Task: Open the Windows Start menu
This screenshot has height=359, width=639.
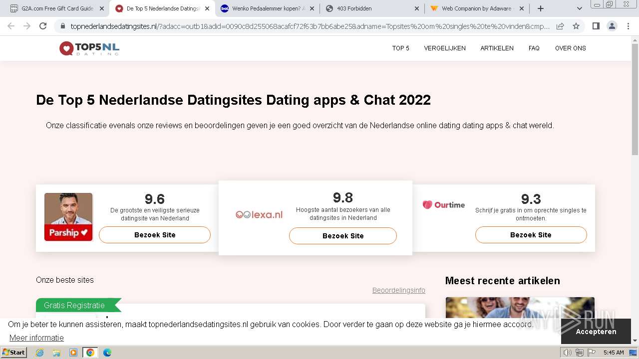Action: pos(14,352)
